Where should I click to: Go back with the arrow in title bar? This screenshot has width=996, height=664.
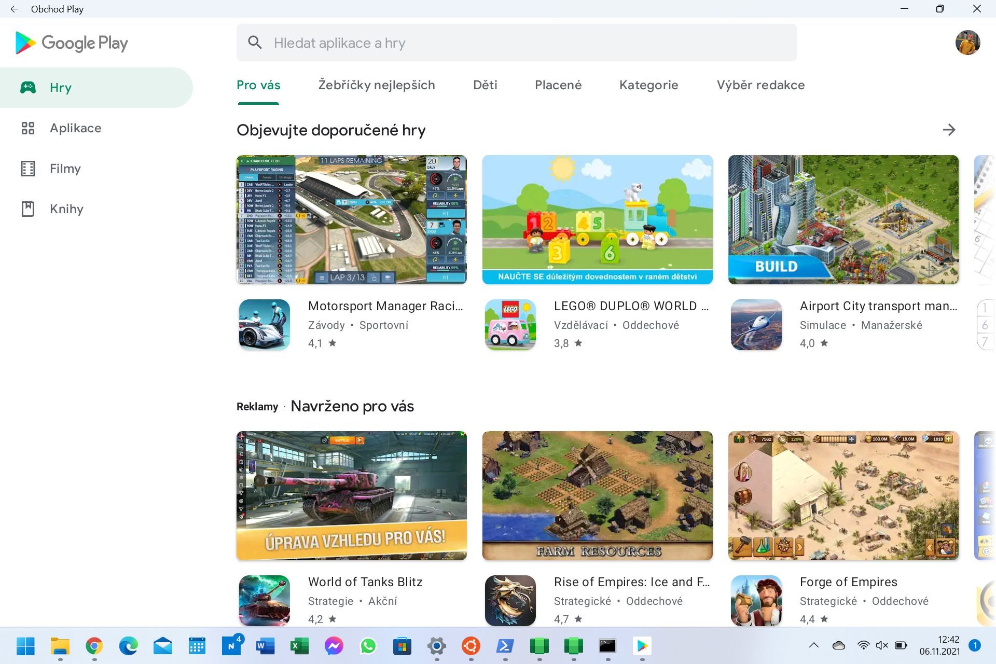click(x=14, y=9)
